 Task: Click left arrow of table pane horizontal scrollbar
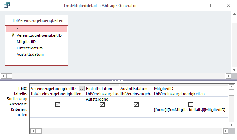click(x=4, y=76)
